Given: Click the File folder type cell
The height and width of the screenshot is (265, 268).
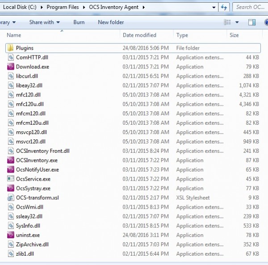Looking at the screenshot, I should (x=188, y=48).
